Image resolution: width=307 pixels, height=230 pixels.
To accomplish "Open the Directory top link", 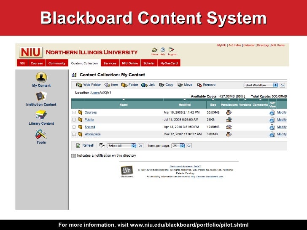I will [263, 45].
